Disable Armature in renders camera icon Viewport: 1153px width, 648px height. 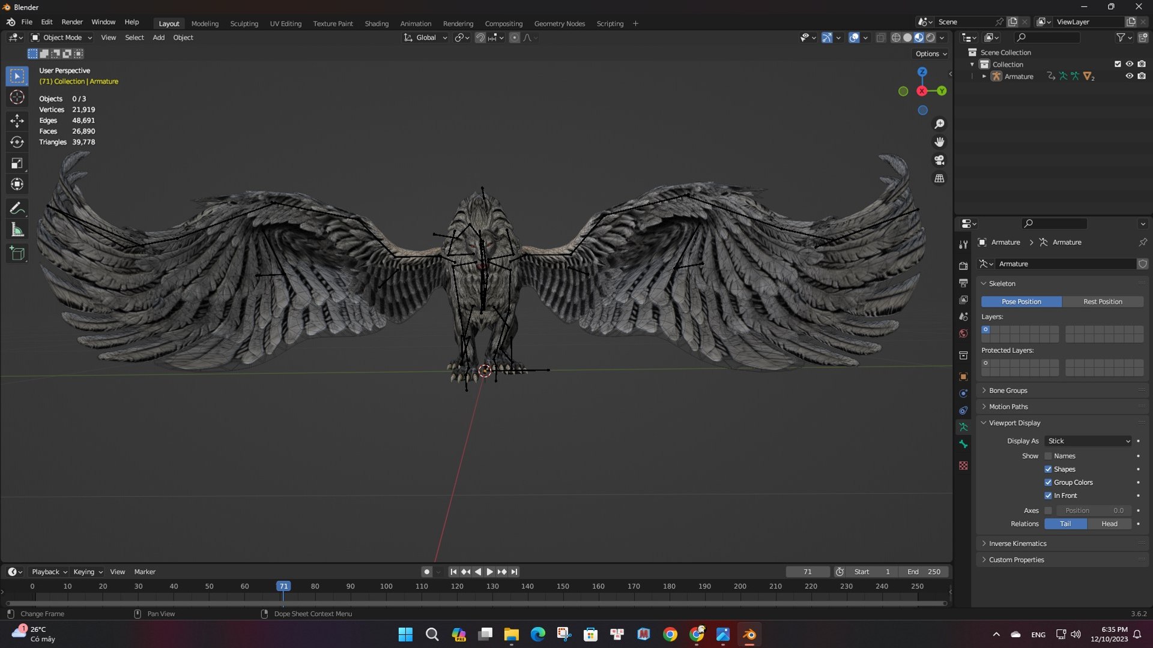tap(1142, 76)
